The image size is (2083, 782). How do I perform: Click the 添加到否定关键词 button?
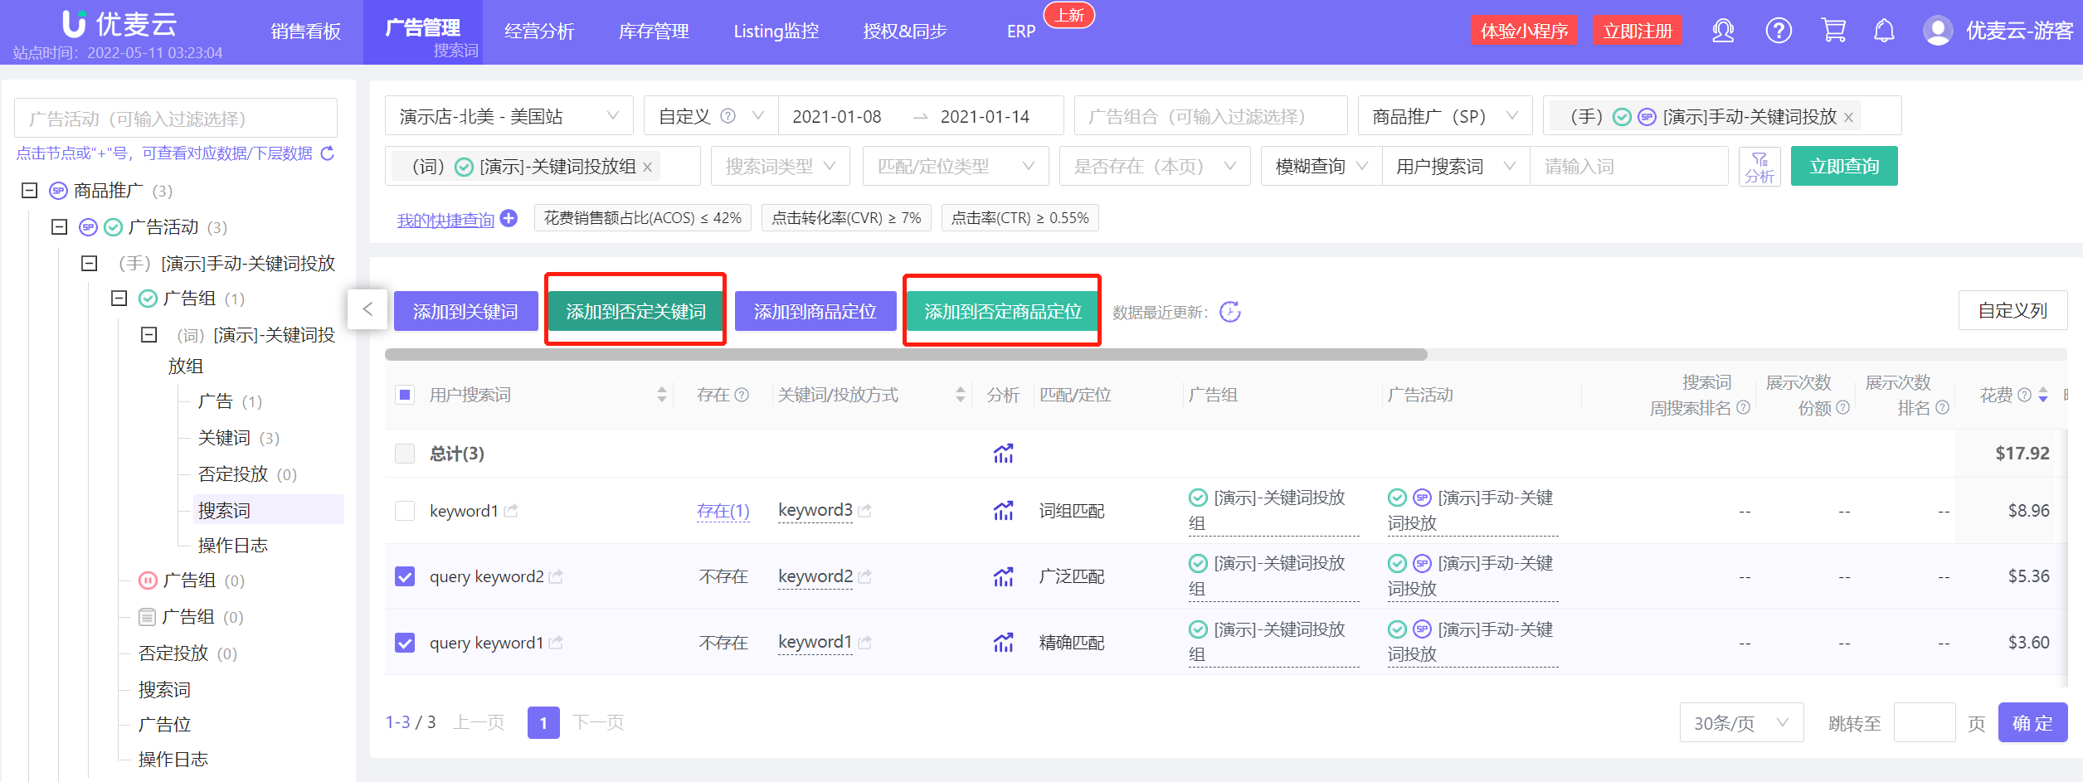[635, 311]
